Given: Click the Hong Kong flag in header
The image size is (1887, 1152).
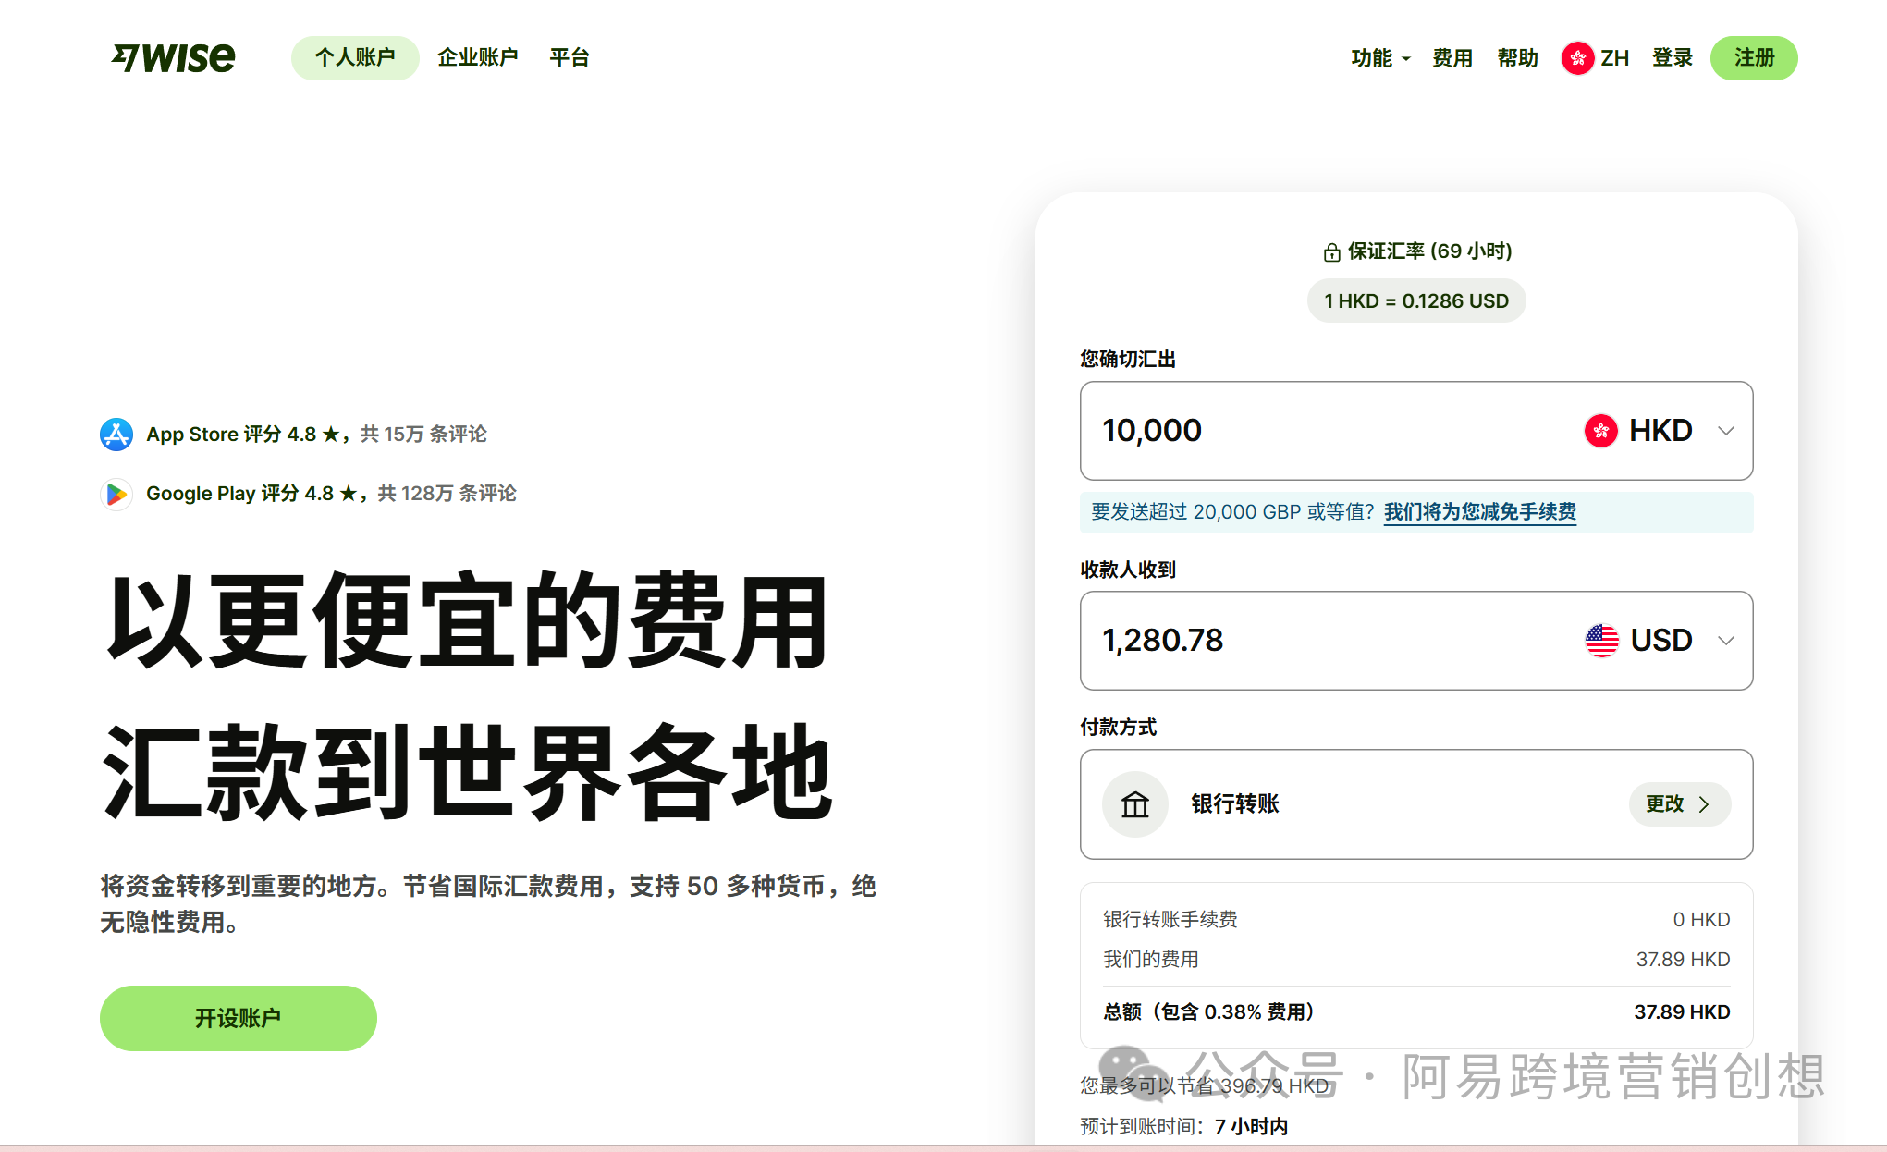Looking at the screenshot, I should tap(1577, 58).
